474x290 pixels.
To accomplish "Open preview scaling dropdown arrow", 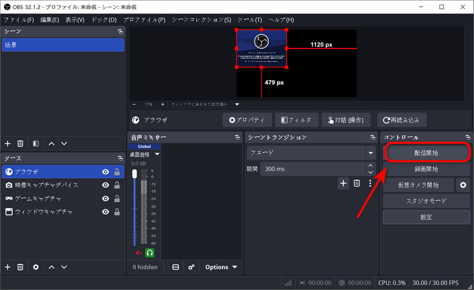I will 238,105.
